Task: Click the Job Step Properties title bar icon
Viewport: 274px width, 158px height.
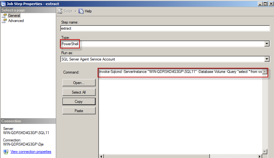Action: click(4, 4)
